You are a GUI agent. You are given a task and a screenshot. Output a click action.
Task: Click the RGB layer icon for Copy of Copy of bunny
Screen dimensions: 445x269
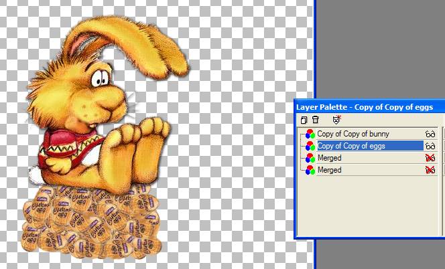(310, 134)
